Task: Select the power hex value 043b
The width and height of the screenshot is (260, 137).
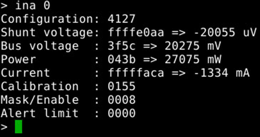Action: [122, 60]
